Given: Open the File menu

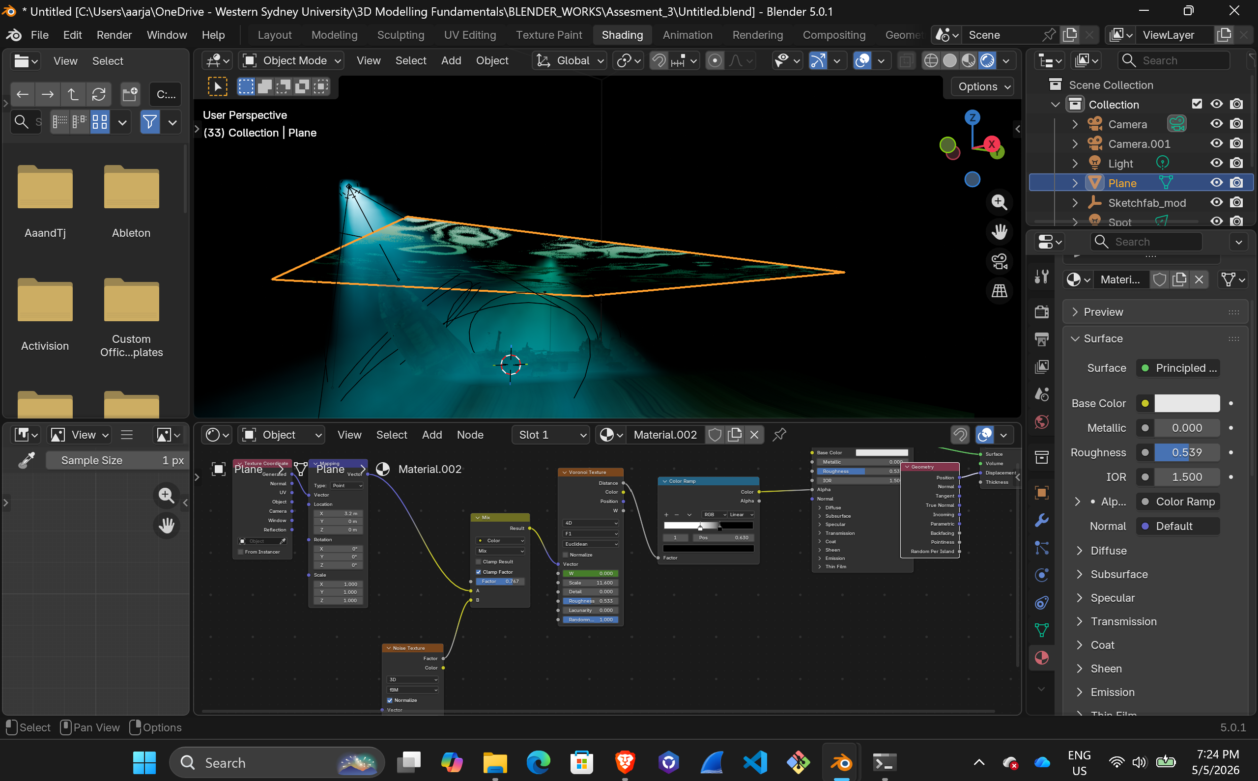Looking at the screenshot, I should tap(39, 35).
